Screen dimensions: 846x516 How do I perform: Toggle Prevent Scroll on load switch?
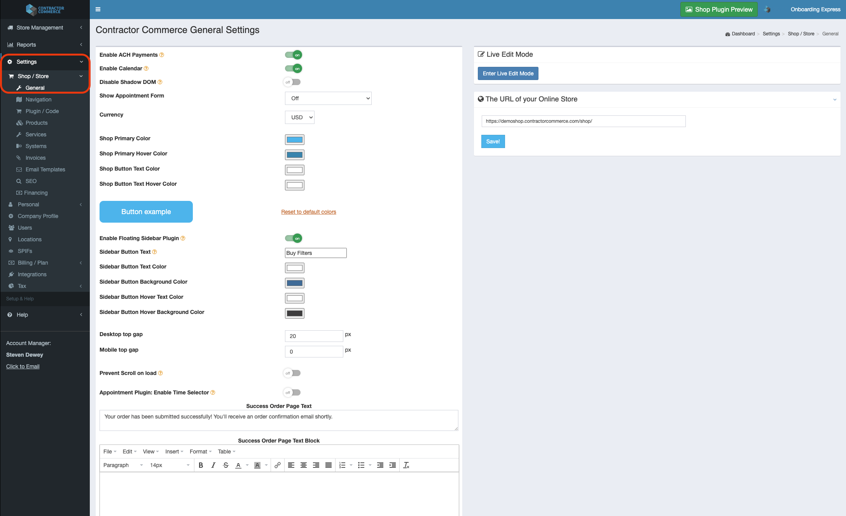tap(292, 373)
